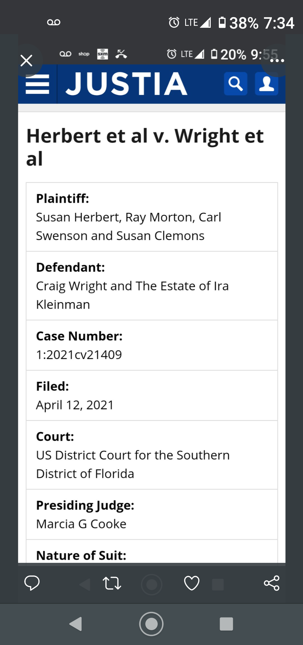Tap the share icon
This screenshot has height=645, width=303.
(x=272, y=583)
